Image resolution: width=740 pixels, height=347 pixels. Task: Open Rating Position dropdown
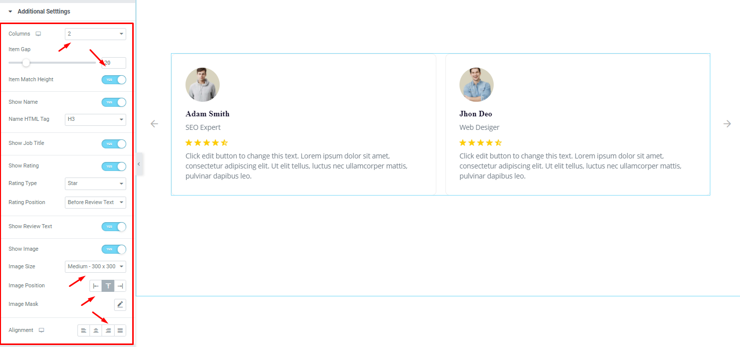96,203
